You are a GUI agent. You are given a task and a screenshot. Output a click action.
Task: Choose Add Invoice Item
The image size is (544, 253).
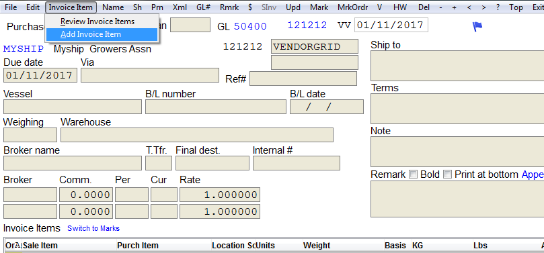coord(102,34)
